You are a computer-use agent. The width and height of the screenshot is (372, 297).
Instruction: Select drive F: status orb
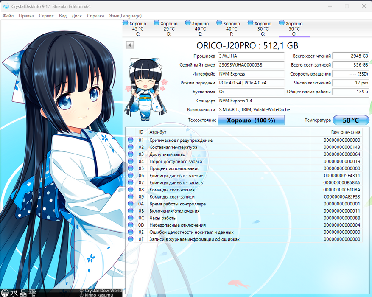point(219,23)
